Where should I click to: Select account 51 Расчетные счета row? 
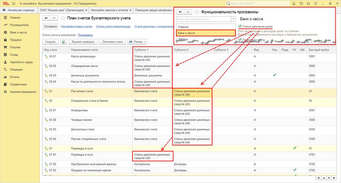pos(189,93)
